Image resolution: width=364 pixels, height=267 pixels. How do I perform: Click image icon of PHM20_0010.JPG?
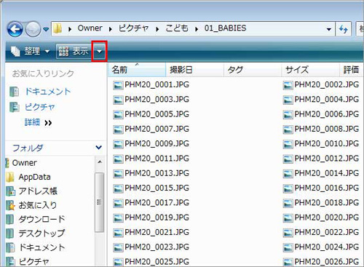tap(288, 144)
